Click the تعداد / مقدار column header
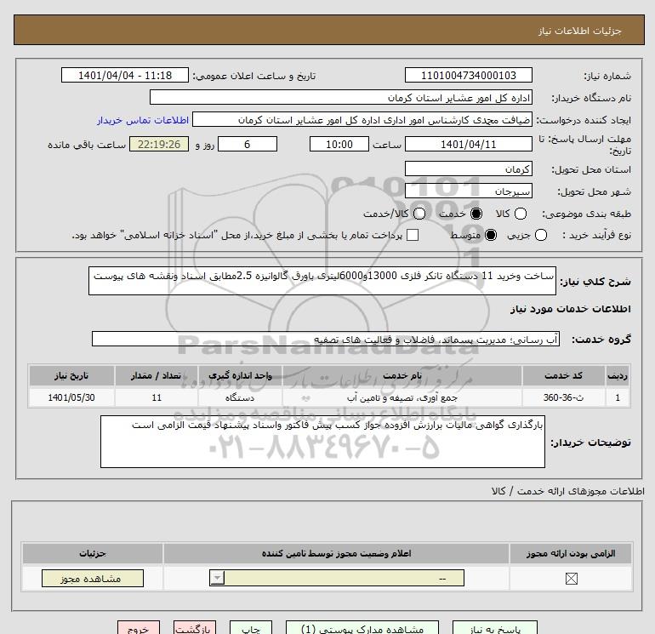The width and height of the screenshot is (655, 634). 156,375
